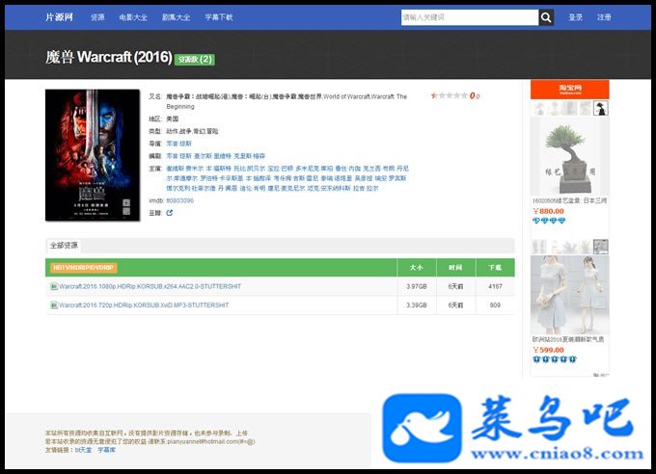
Task: Open the Douban external link icon
Action: coord(170,213)
